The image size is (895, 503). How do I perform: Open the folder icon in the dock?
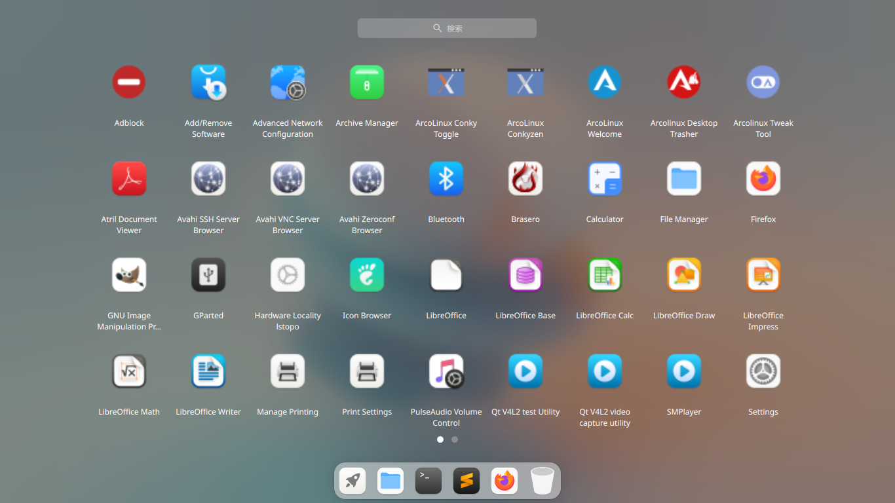coord(390,481)
